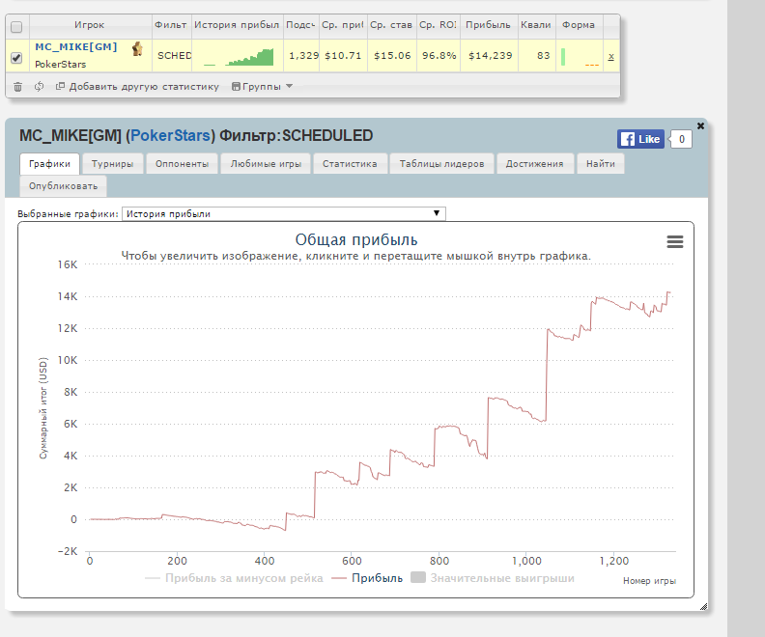
Task: Open the MC_MIKE[GM] player link
Action: pyautogui.click(x=76, y=46)
